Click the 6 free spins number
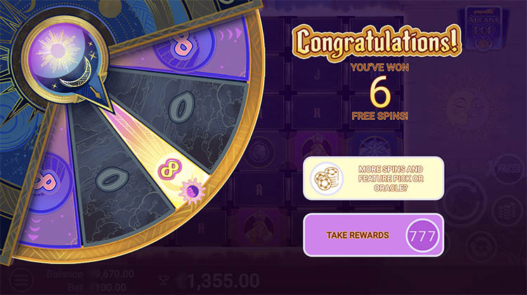This screenshot has width=527, height=295. [380, 92]
